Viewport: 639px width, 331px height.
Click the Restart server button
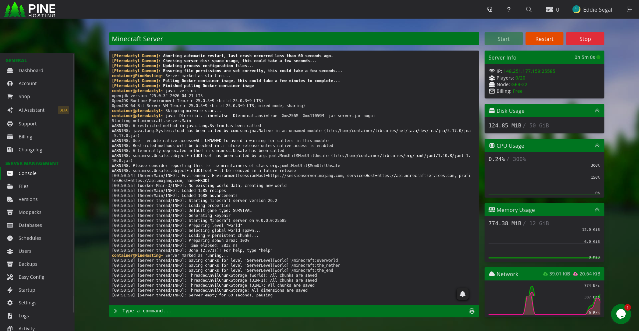(544, 39)
